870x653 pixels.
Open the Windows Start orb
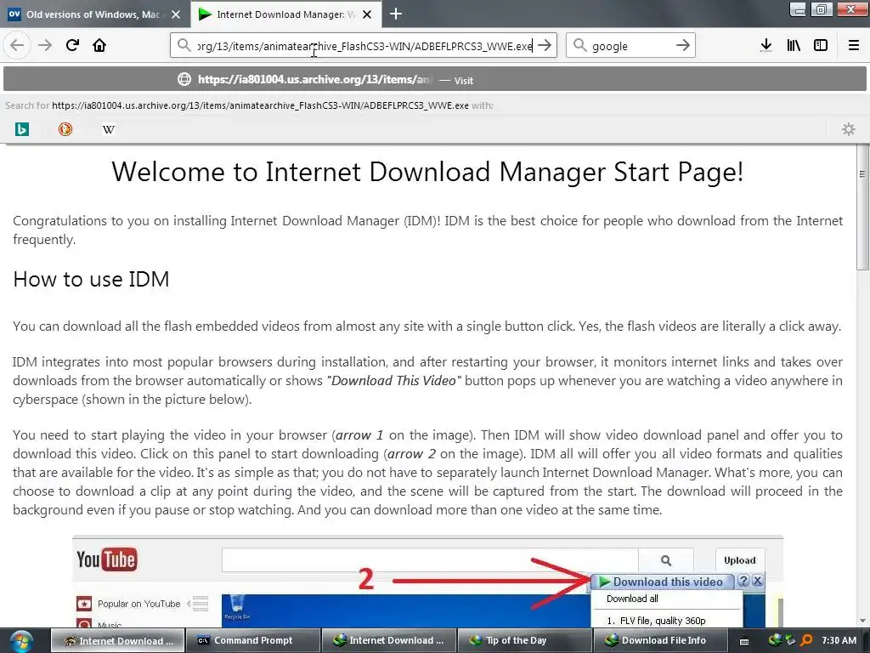21,641
